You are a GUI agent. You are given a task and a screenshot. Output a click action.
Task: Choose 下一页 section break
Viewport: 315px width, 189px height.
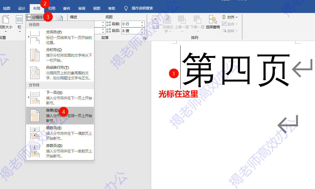[x=60, y=98]
